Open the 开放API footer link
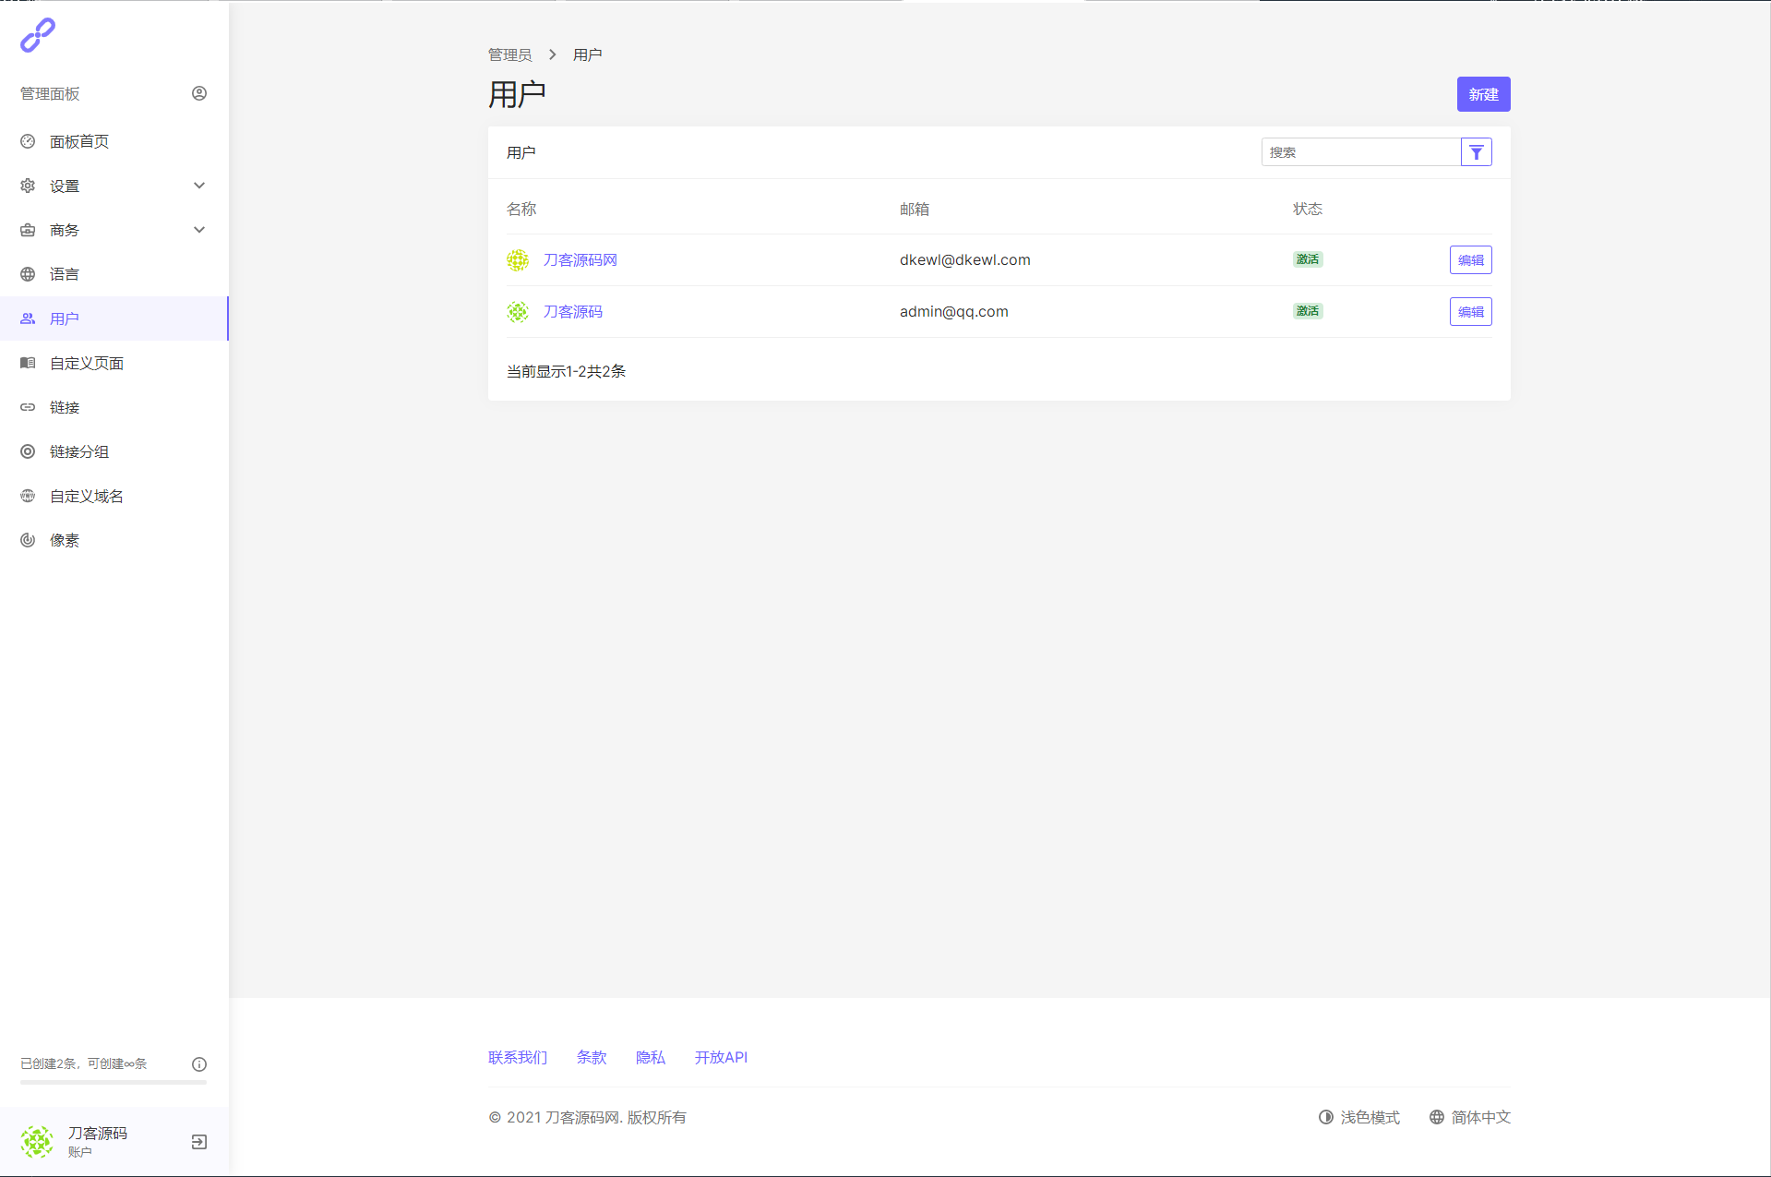The image size is (1771, 1177). [721, 1057]
